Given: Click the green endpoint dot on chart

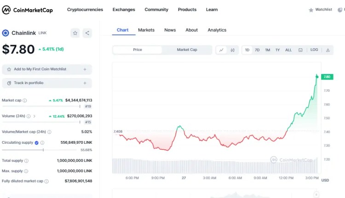Looking at the screenshot, I should (x=317, y=77).
